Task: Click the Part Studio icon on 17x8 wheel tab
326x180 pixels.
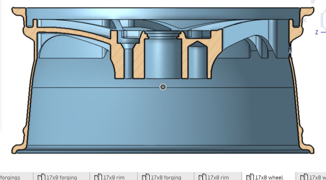Action: point(250,177)
